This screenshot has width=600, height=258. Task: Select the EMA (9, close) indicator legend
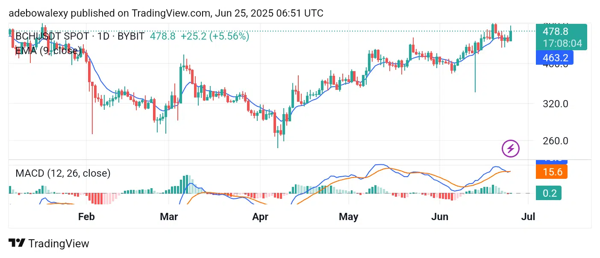pyautogui.click(x=48, y=51)
